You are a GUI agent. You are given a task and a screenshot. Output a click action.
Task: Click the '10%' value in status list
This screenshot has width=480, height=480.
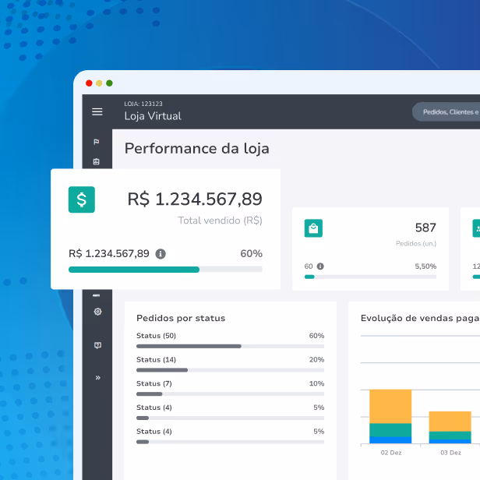point(316,383)
